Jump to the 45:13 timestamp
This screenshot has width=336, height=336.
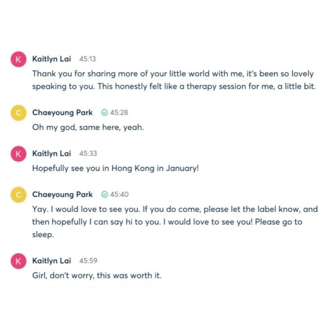coord(88,58)
